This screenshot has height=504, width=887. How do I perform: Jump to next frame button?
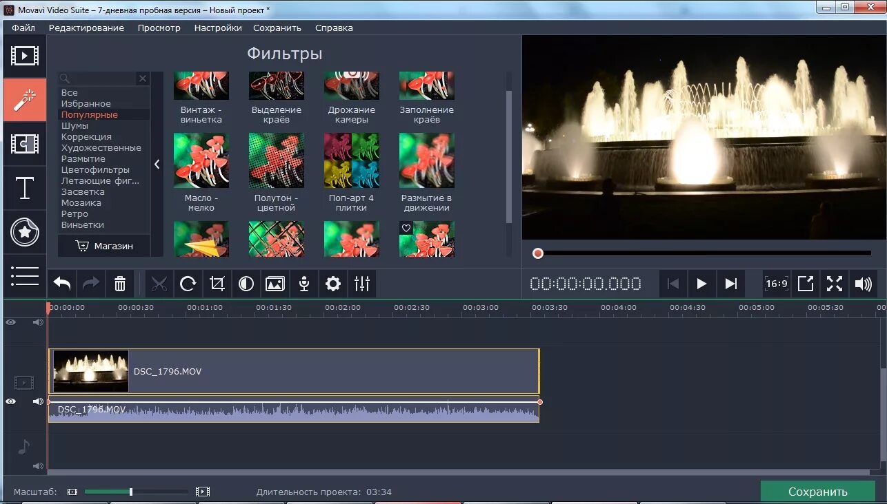pos(731,284)
